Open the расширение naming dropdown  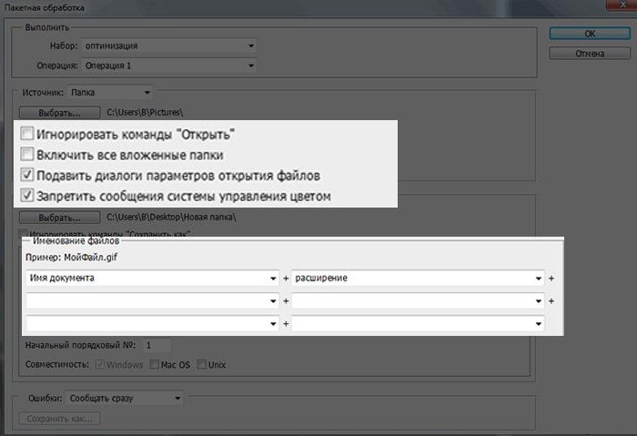(x=418, y=278)
